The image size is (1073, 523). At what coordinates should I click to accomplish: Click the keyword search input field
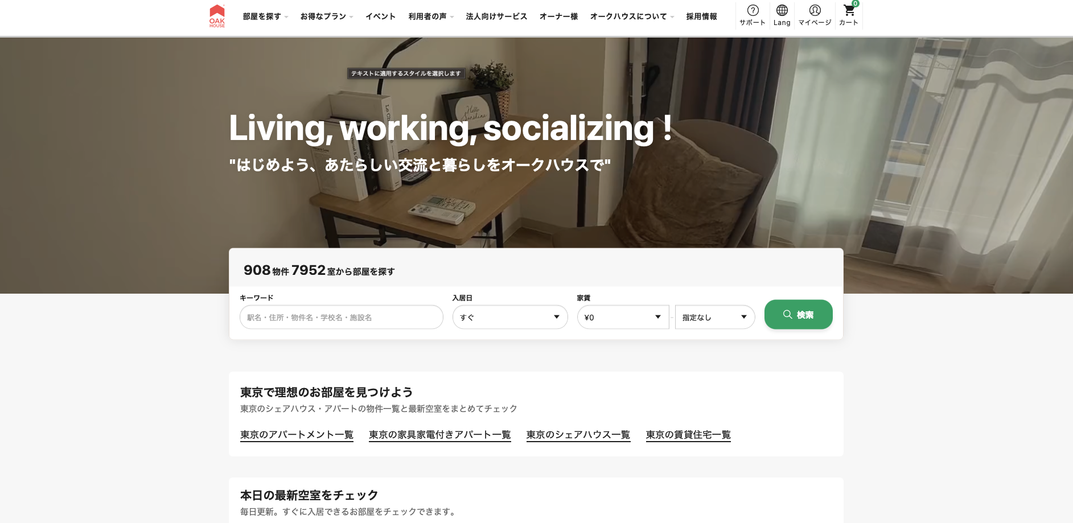[341, 318]
